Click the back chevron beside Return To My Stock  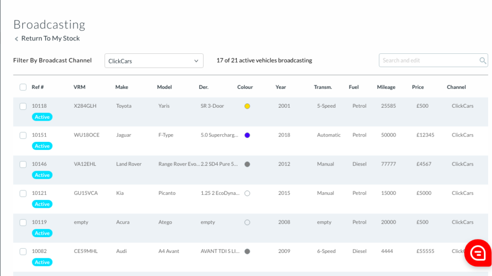(16, 39)
